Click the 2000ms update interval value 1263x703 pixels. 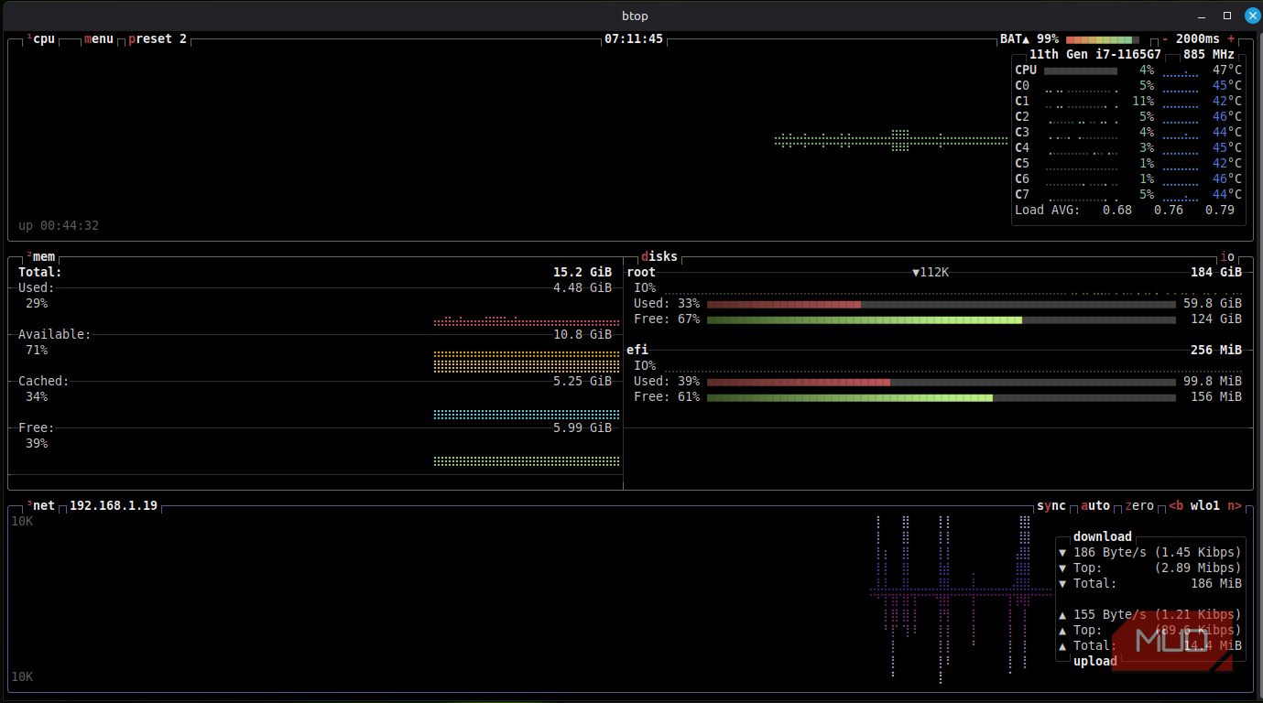point(1198,39)
